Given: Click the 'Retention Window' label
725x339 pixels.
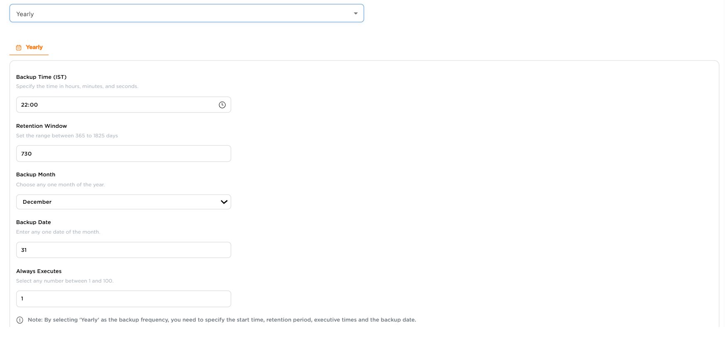Looking at the screenshot, I should tap(41, 126).
